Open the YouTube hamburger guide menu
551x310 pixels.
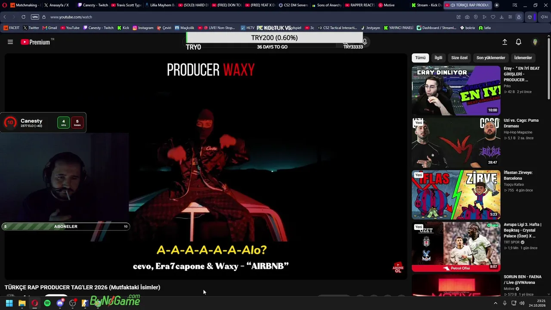click(x=10, y=42)
